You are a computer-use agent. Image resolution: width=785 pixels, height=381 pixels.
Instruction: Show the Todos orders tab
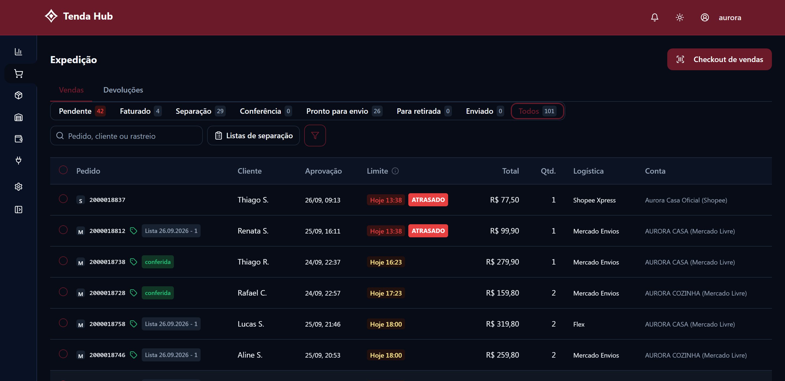tap(537, 111)
